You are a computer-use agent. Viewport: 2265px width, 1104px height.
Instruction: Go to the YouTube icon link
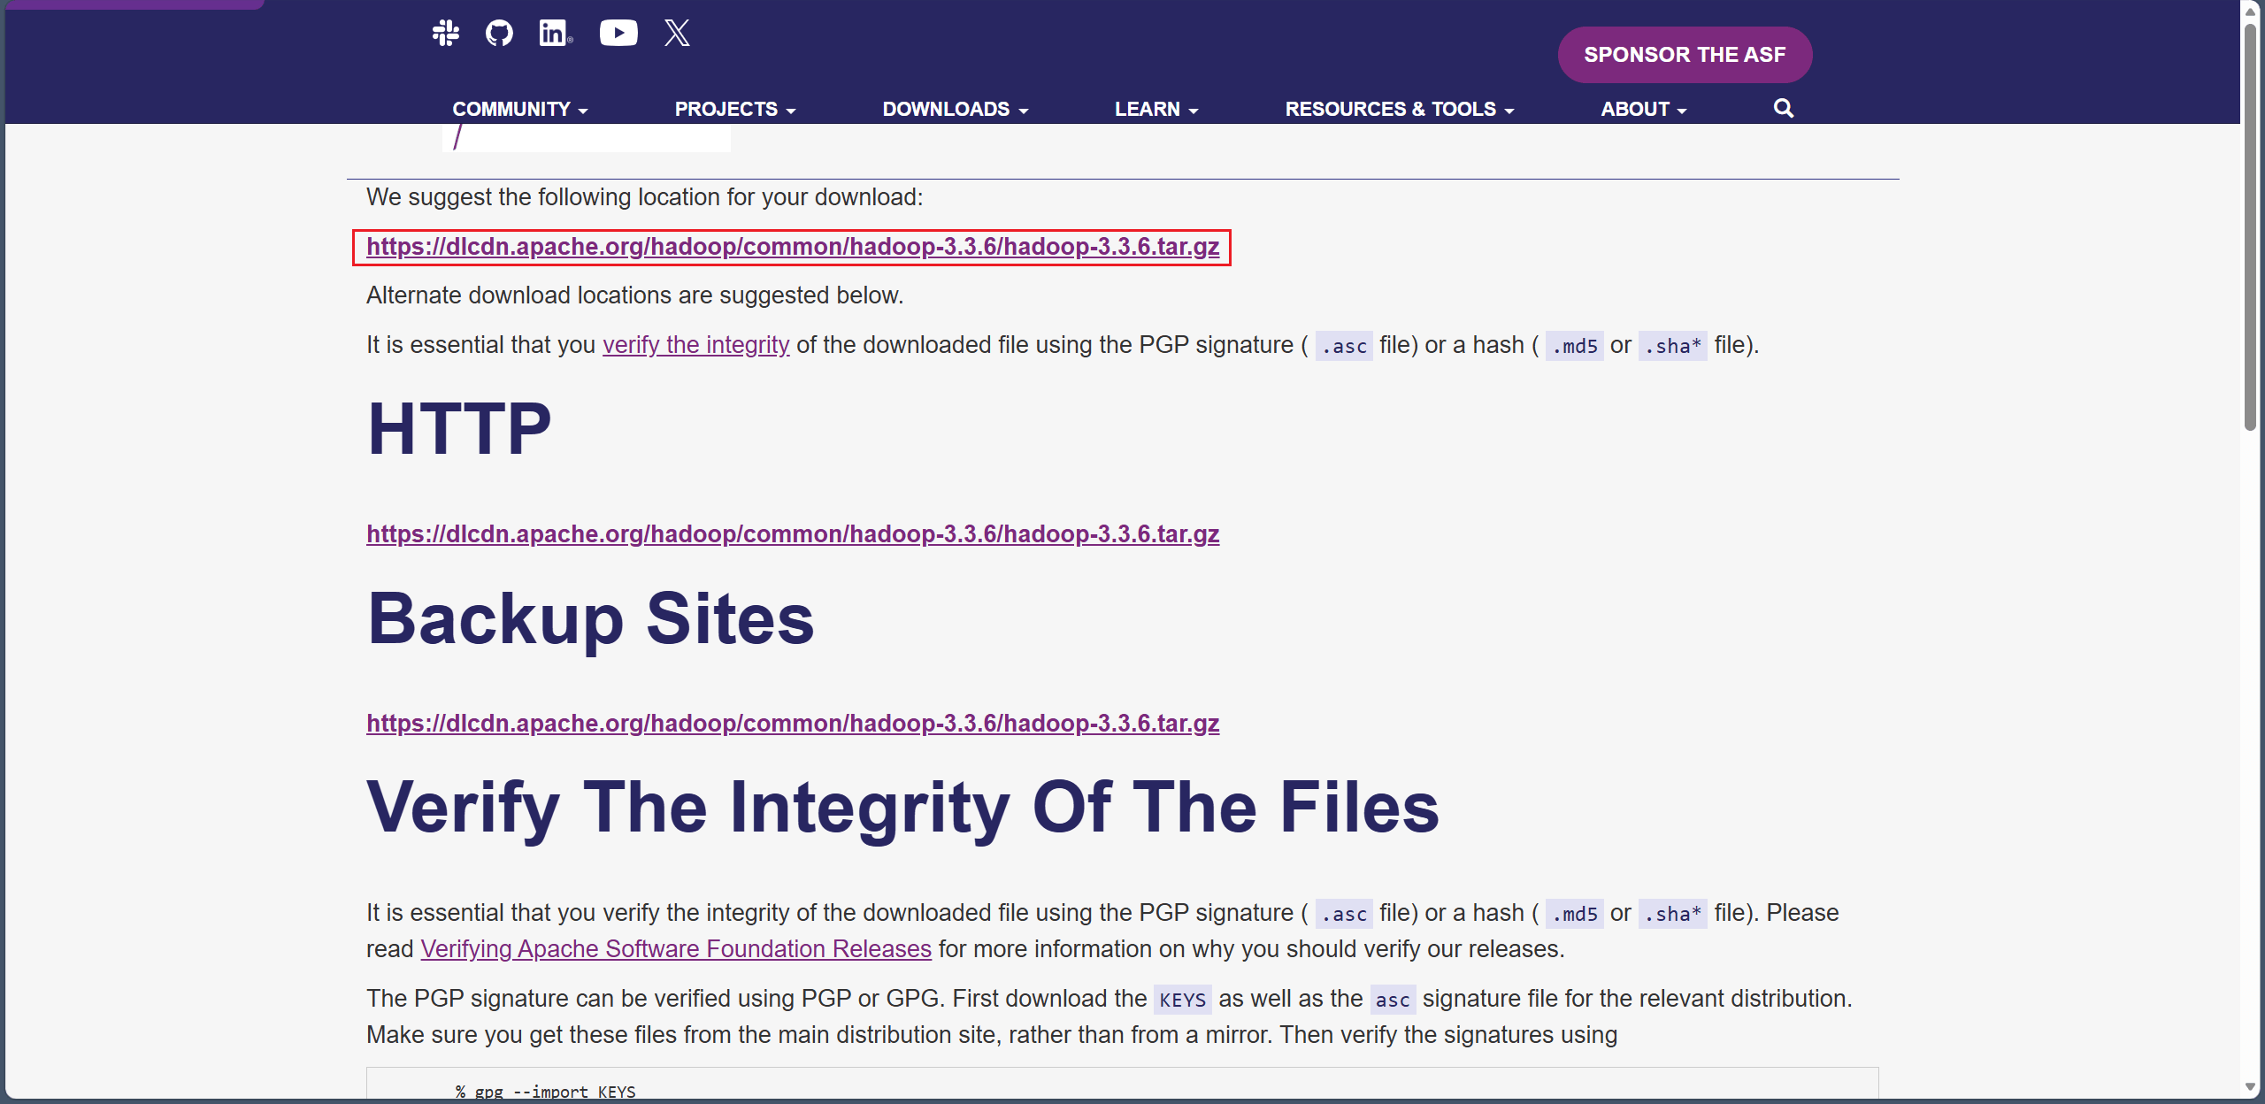point(618,34)
